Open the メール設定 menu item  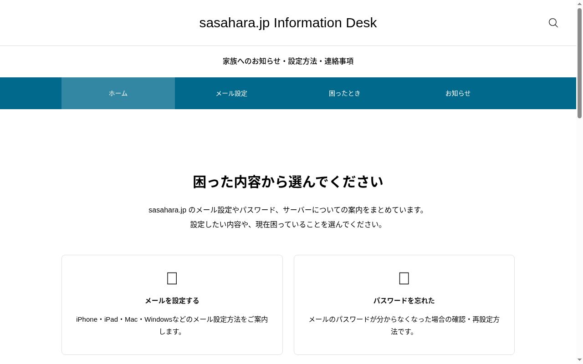[x=231, y=93]
